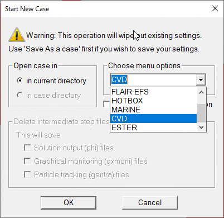The image size is (224, 218).
Task: Click the dropdown list scrollbar thumb
Action: pos(201,113)
